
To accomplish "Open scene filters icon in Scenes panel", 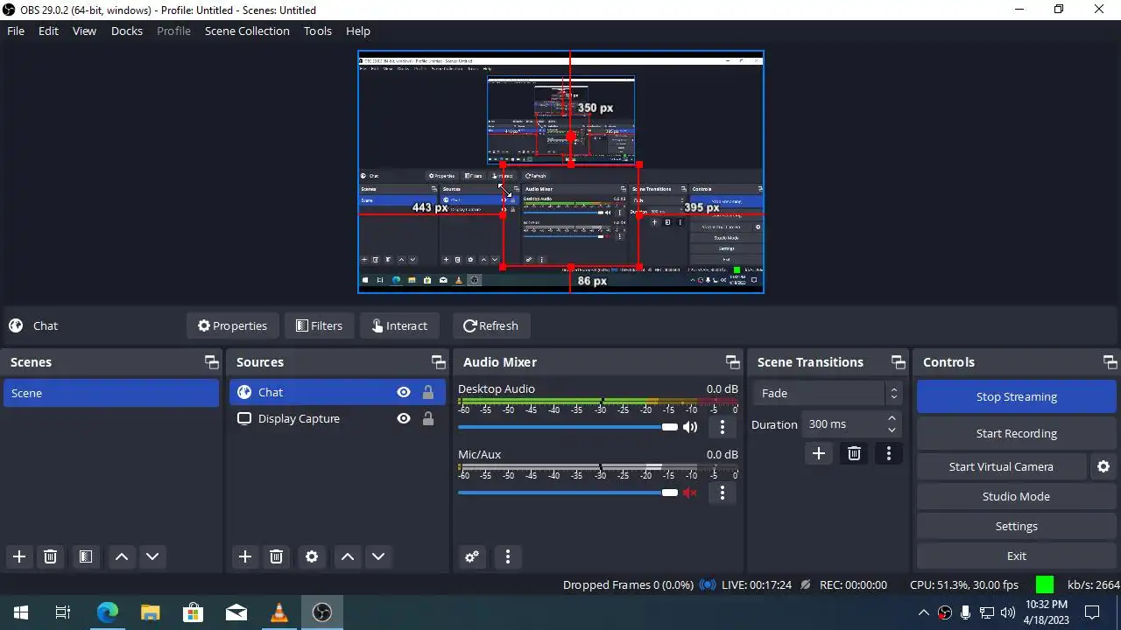I will point(85,556).
